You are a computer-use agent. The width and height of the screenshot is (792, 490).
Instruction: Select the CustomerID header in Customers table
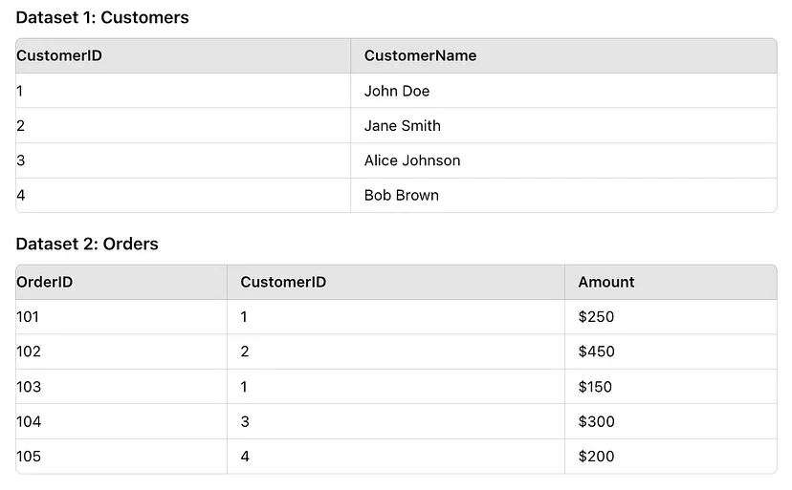pos(59,55)
